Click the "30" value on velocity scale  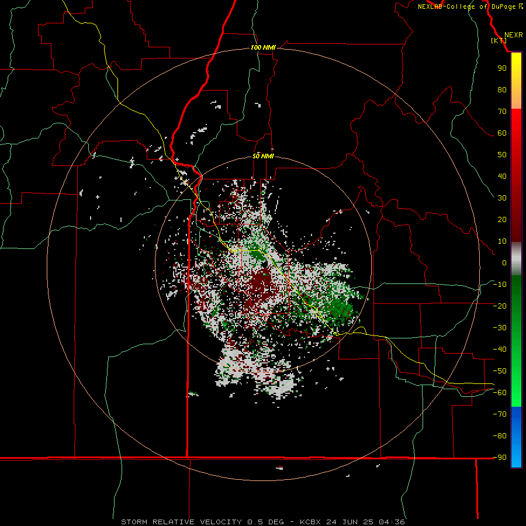click(502, 198)
